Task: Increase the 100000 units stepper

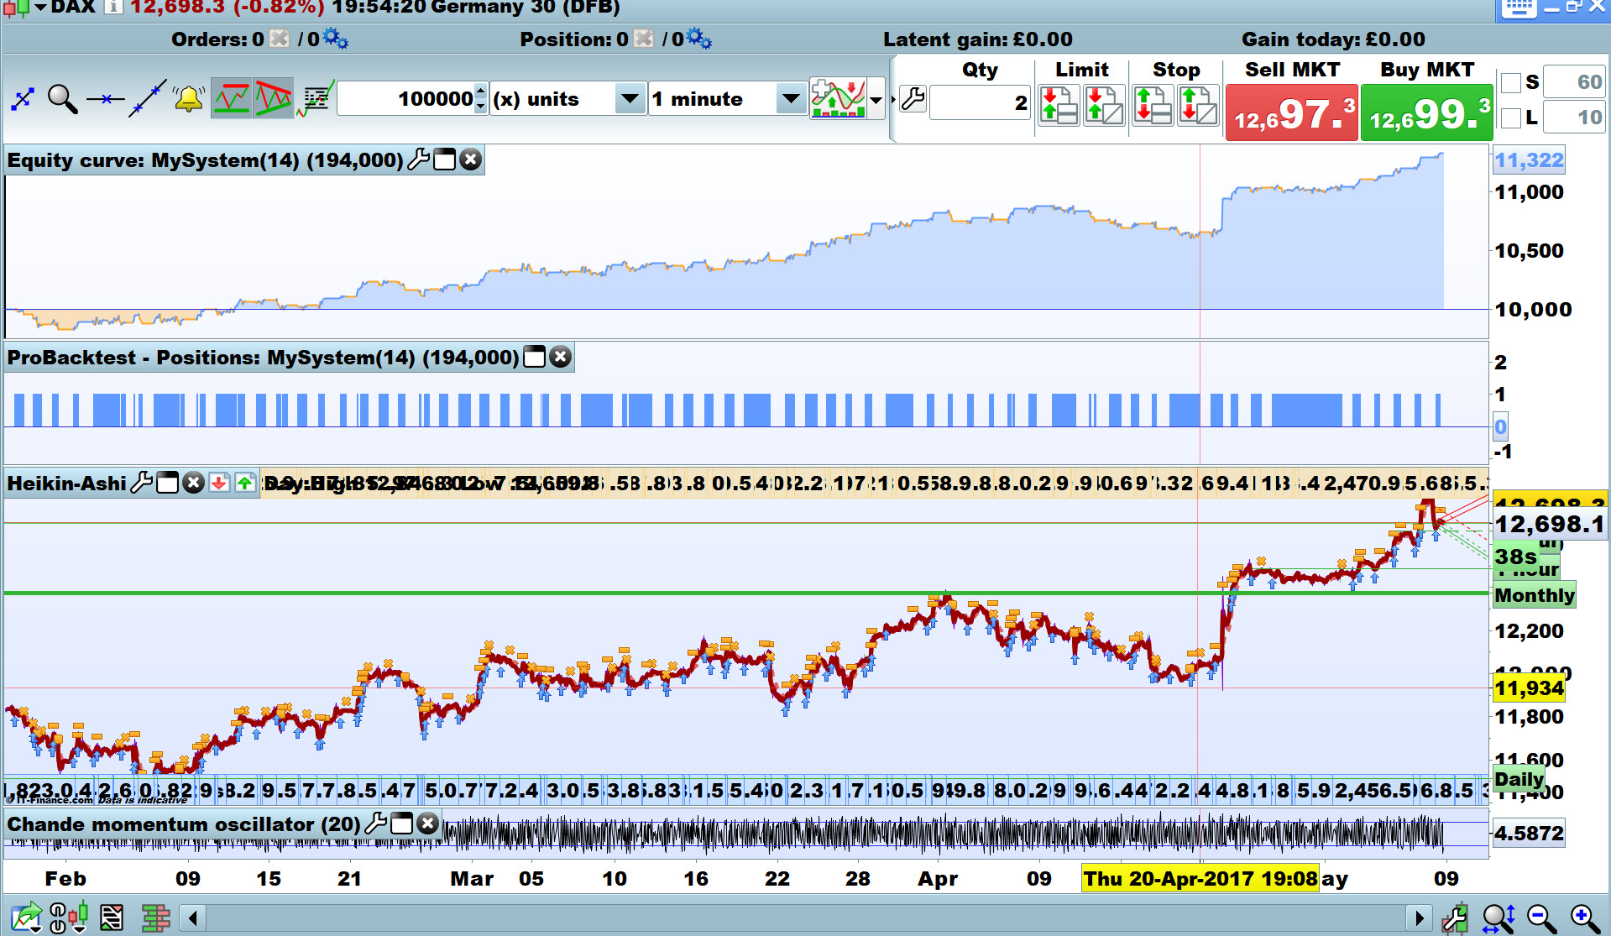Action: tap(480, 92)
